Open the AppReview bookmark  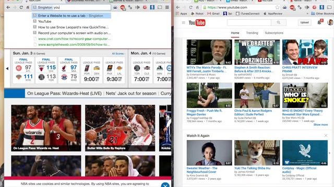[273, 14]
